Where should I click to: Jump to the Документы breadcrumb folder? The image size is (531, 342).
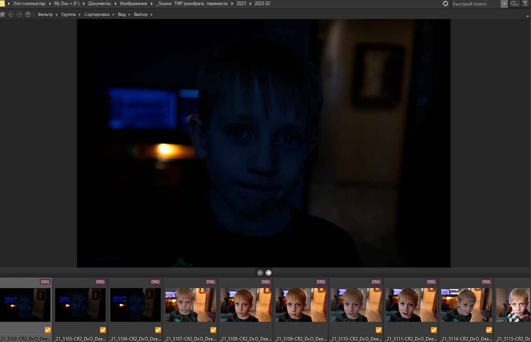point(99,3)
